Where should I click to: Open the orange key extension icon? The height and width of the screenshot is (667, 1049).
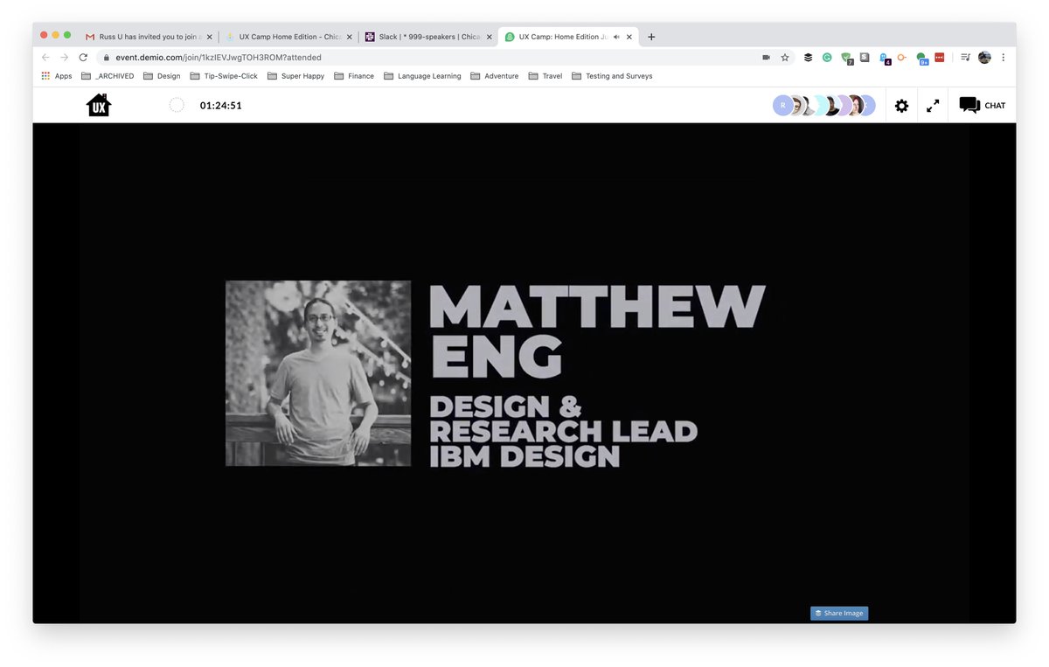click(x=902, y=58)
